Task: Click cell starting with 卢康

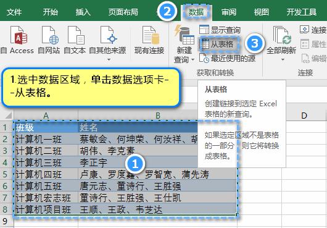Action: [x=158, y=174]
